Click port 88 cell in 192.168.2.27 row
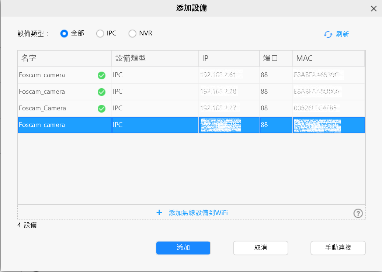This screenshot has width=382, height=272. point(276,108)
